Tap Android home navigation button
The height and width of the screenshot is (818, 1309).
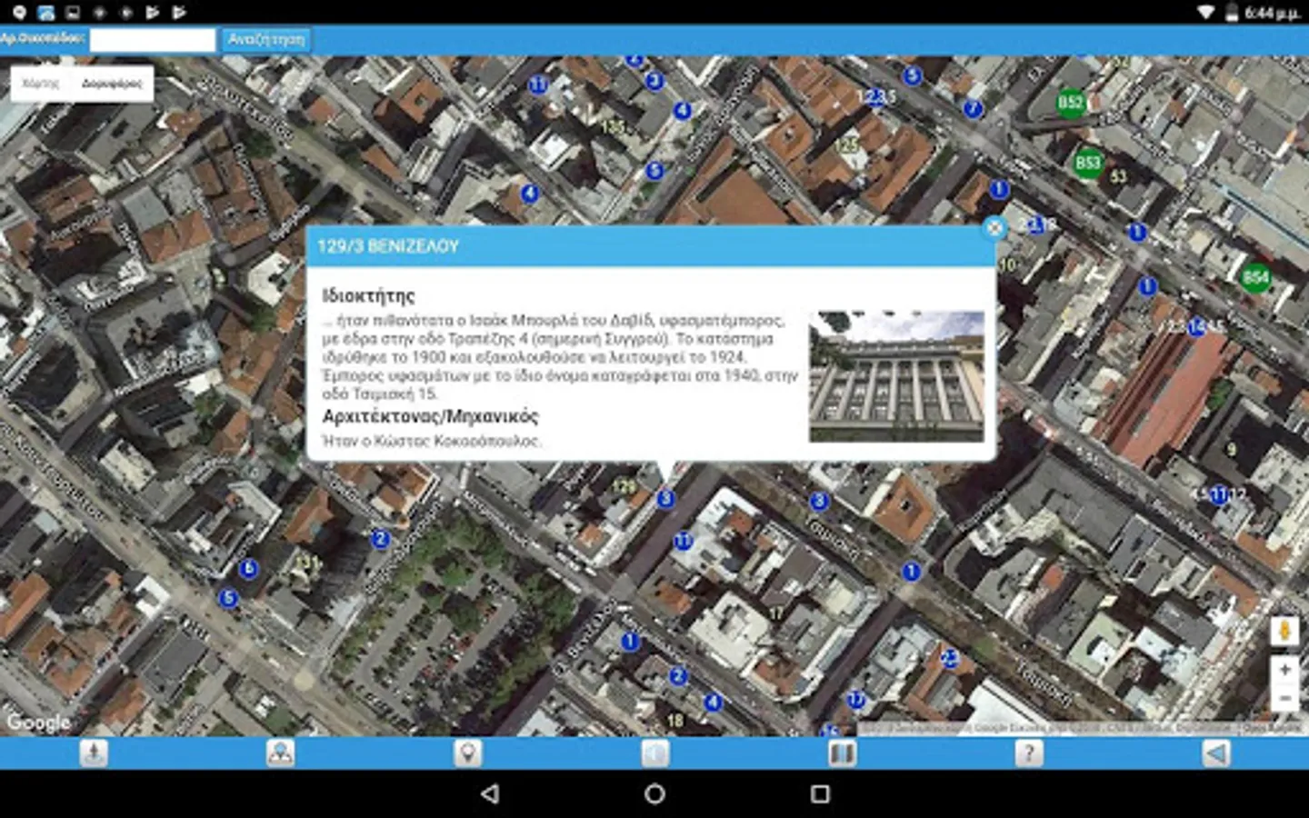pos(654,793)
